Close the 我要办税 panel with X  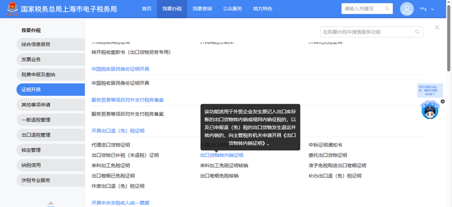437,28
